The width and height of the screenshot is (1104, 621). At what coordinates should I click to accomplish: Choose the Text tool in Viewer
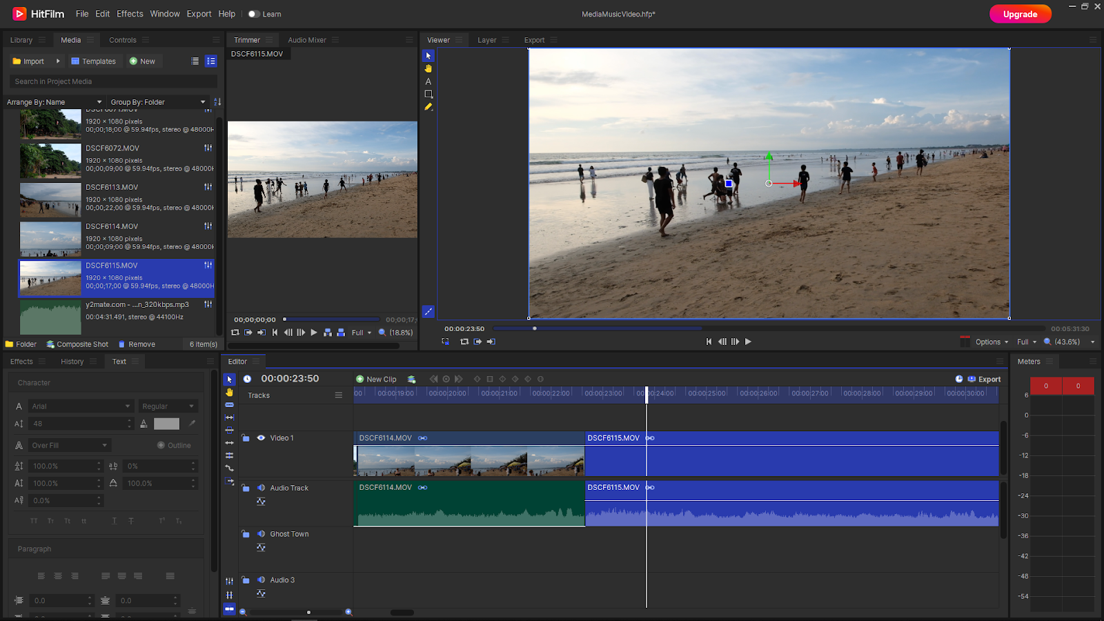click(x=428, y=81)
